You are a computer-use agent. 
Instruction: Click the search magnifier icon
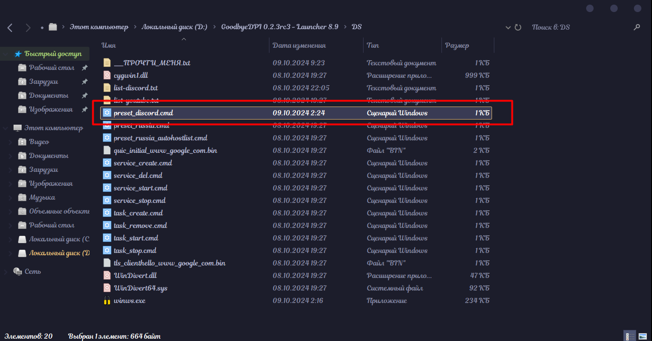(637, 27)
